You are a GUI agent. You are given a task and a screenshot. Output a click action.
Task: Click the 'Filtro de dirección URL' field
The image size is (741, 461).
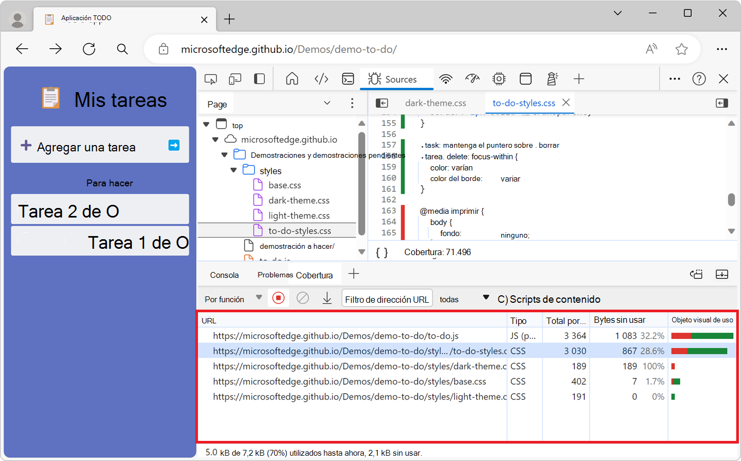pos(387,299)
